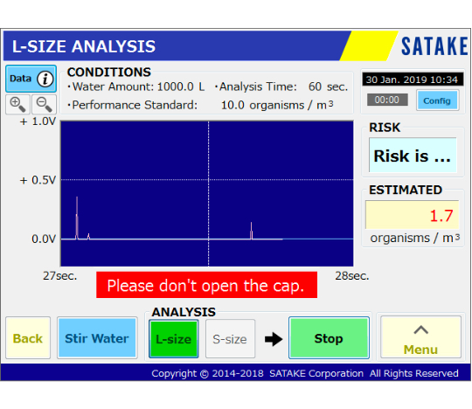
Task: Select L-size analysis mode
Action: point(174,339)
